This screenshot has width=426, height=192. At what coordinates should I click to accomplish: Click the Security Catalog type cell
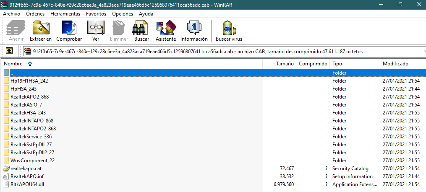click(x=350, y=169)
